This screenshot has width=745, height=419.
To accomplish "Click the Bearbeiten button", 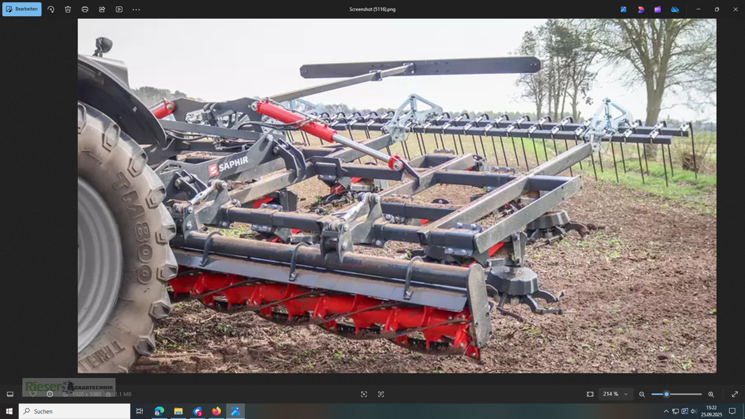I will [22, 9].
